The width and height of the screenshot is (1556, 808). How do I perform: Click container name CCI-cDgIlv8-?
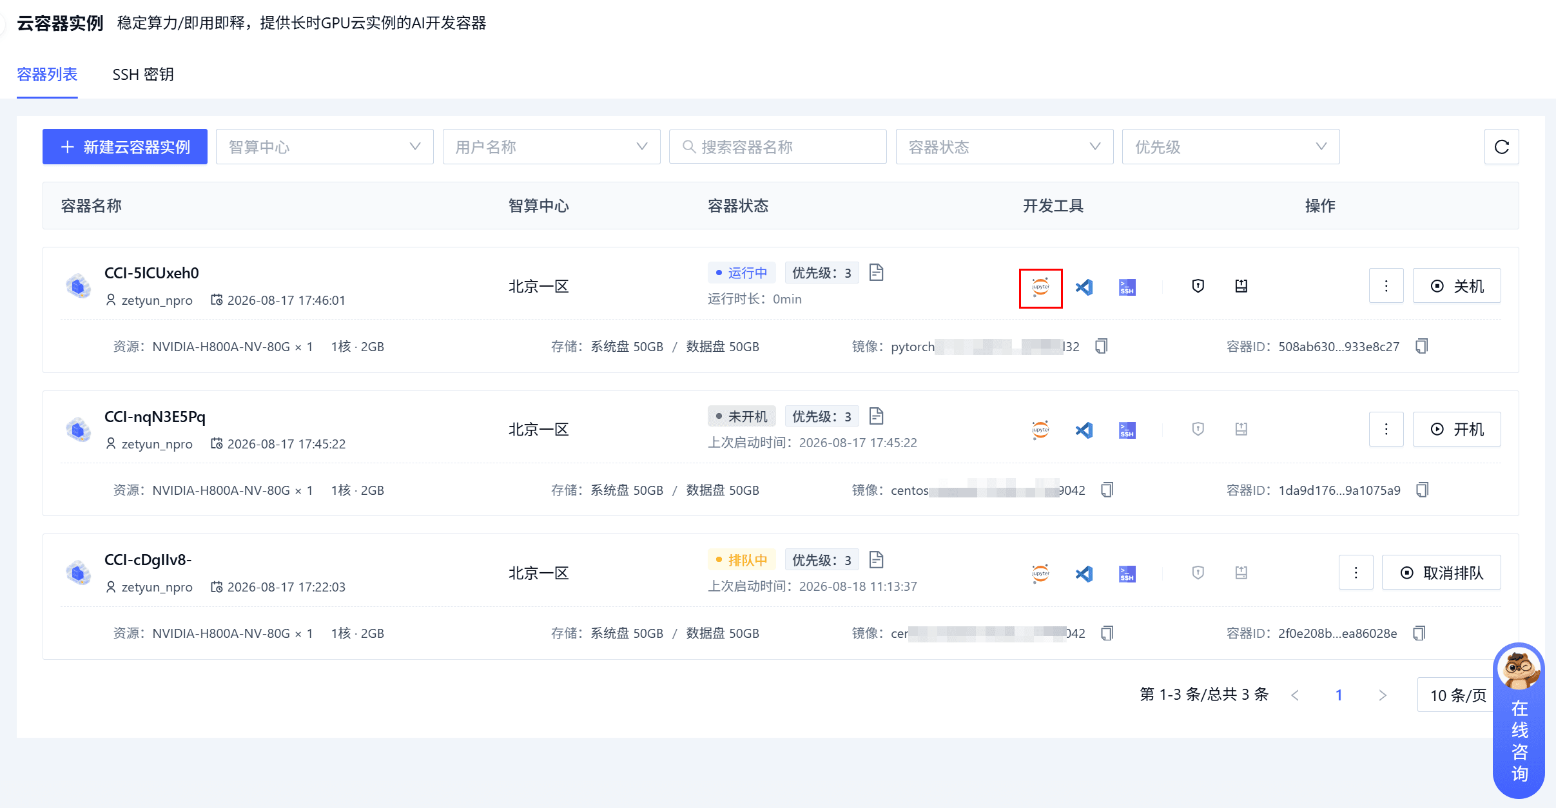pos(148,560)
